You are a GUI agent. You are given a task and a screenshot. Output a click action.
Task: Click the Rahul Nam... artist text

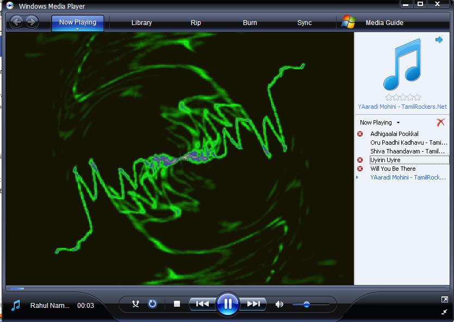point(50,306)
